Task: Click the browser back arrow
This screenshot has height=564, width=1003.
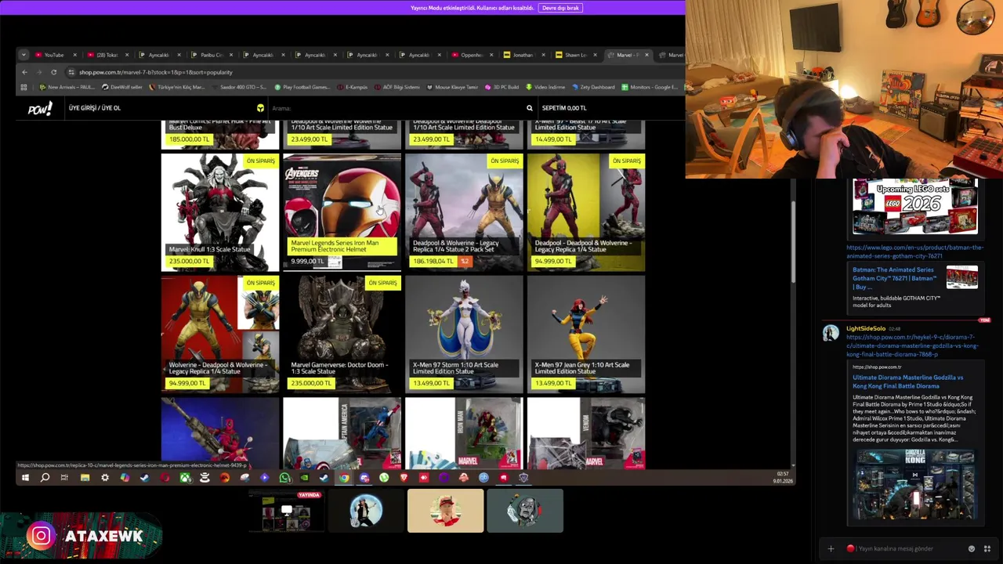Action: (x=24, y=72)
